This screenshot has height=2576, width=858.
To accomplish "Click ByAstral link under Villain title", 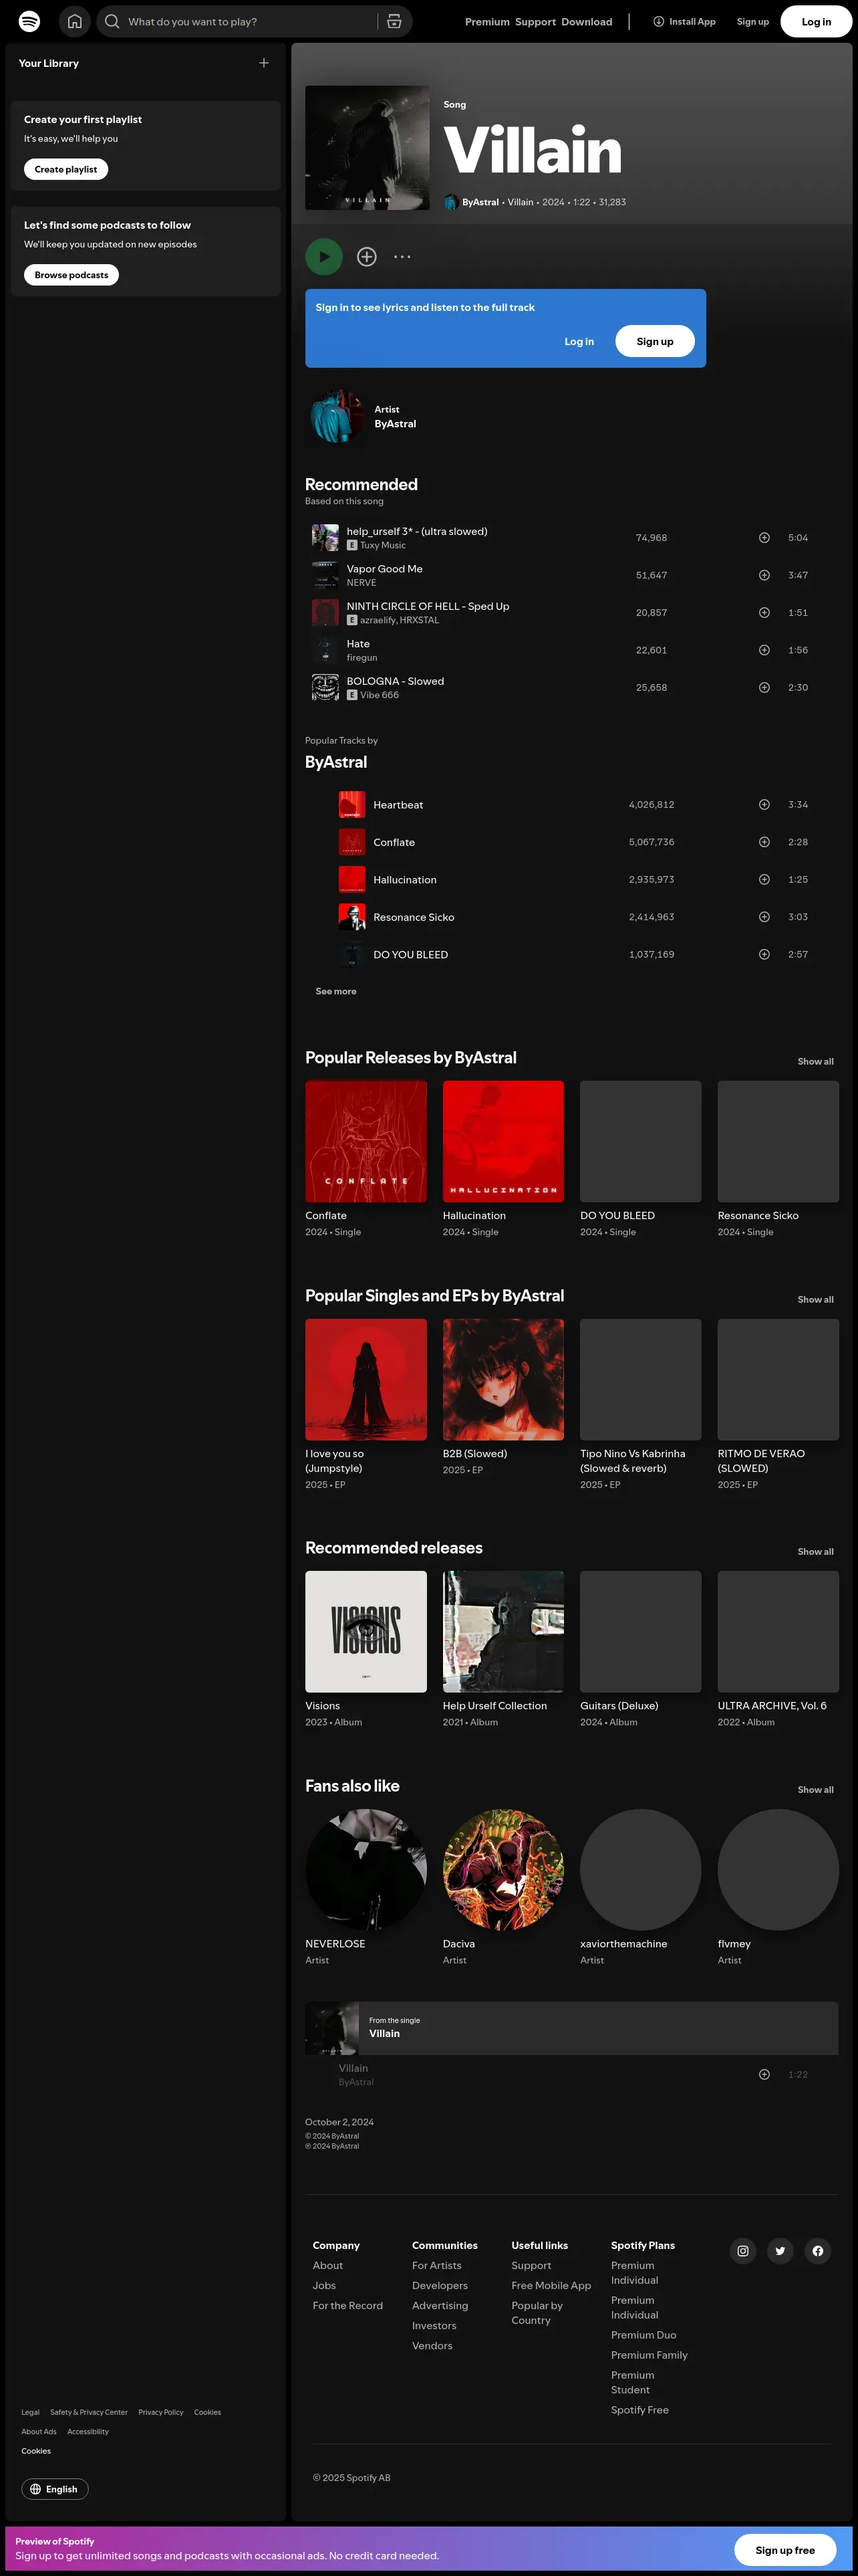I will pos(480,202).
